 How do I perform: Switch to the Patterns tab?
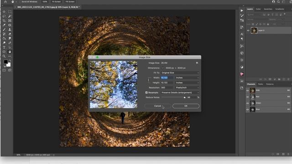click(x=270, y=84)
